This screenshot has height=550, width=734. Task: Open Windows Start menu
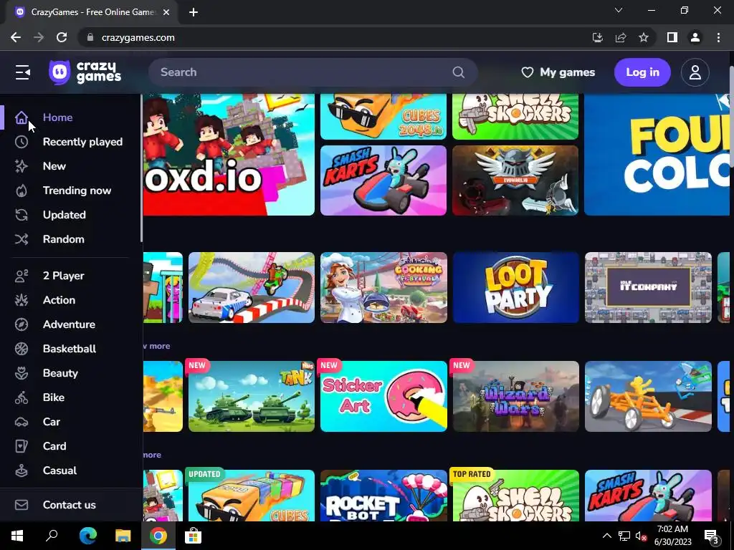click(x=17, y=536)
